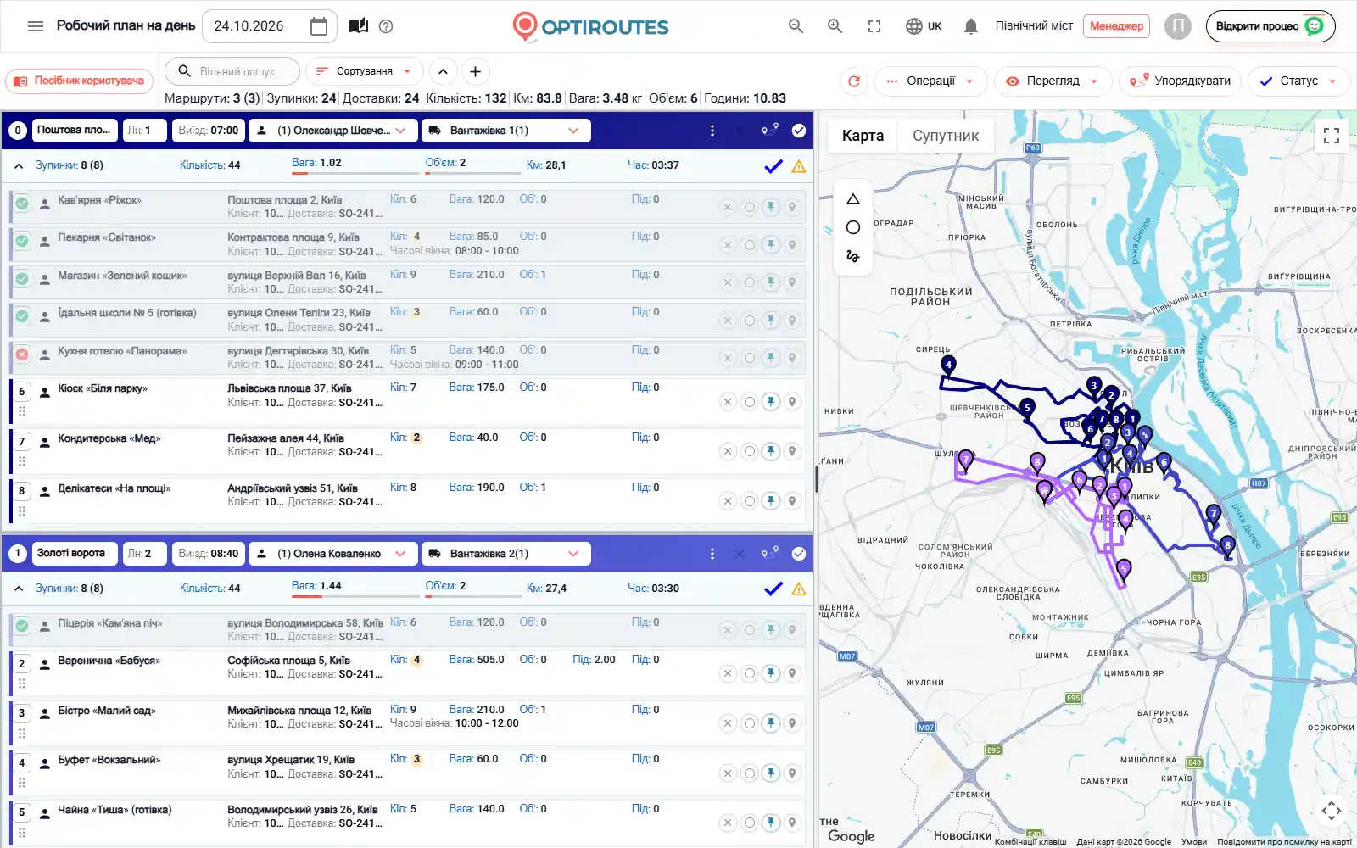Toggle pin for Варенична «Бабуся» stop
The height and width of the screenshot is (848, 1357).
coord(771,674)
